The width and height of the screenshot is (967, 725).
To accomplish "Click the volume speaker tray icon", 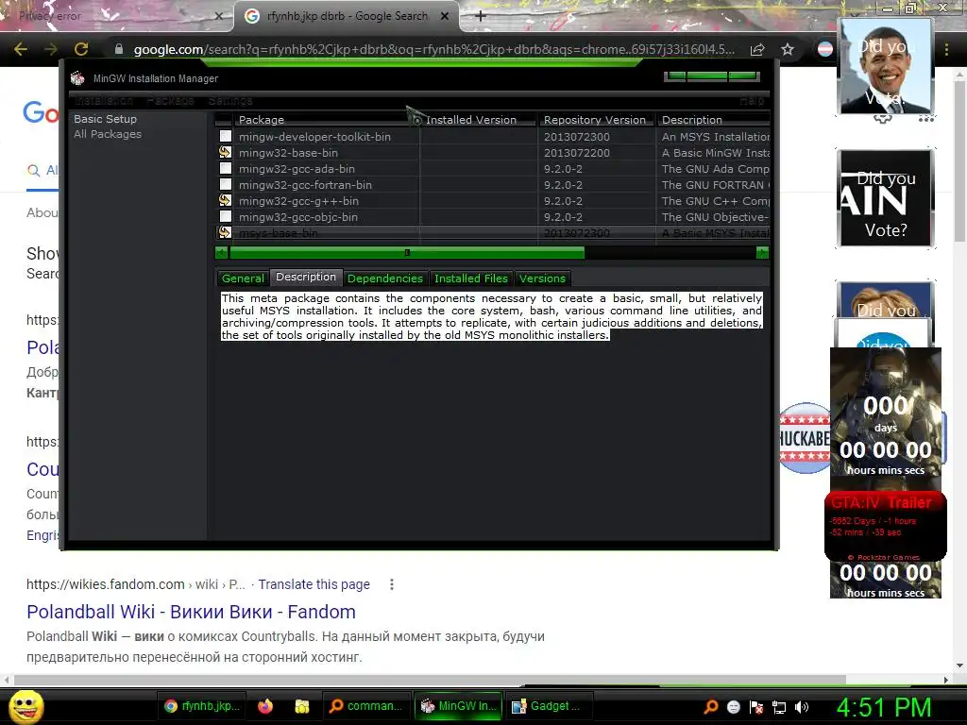I will 802,707.
